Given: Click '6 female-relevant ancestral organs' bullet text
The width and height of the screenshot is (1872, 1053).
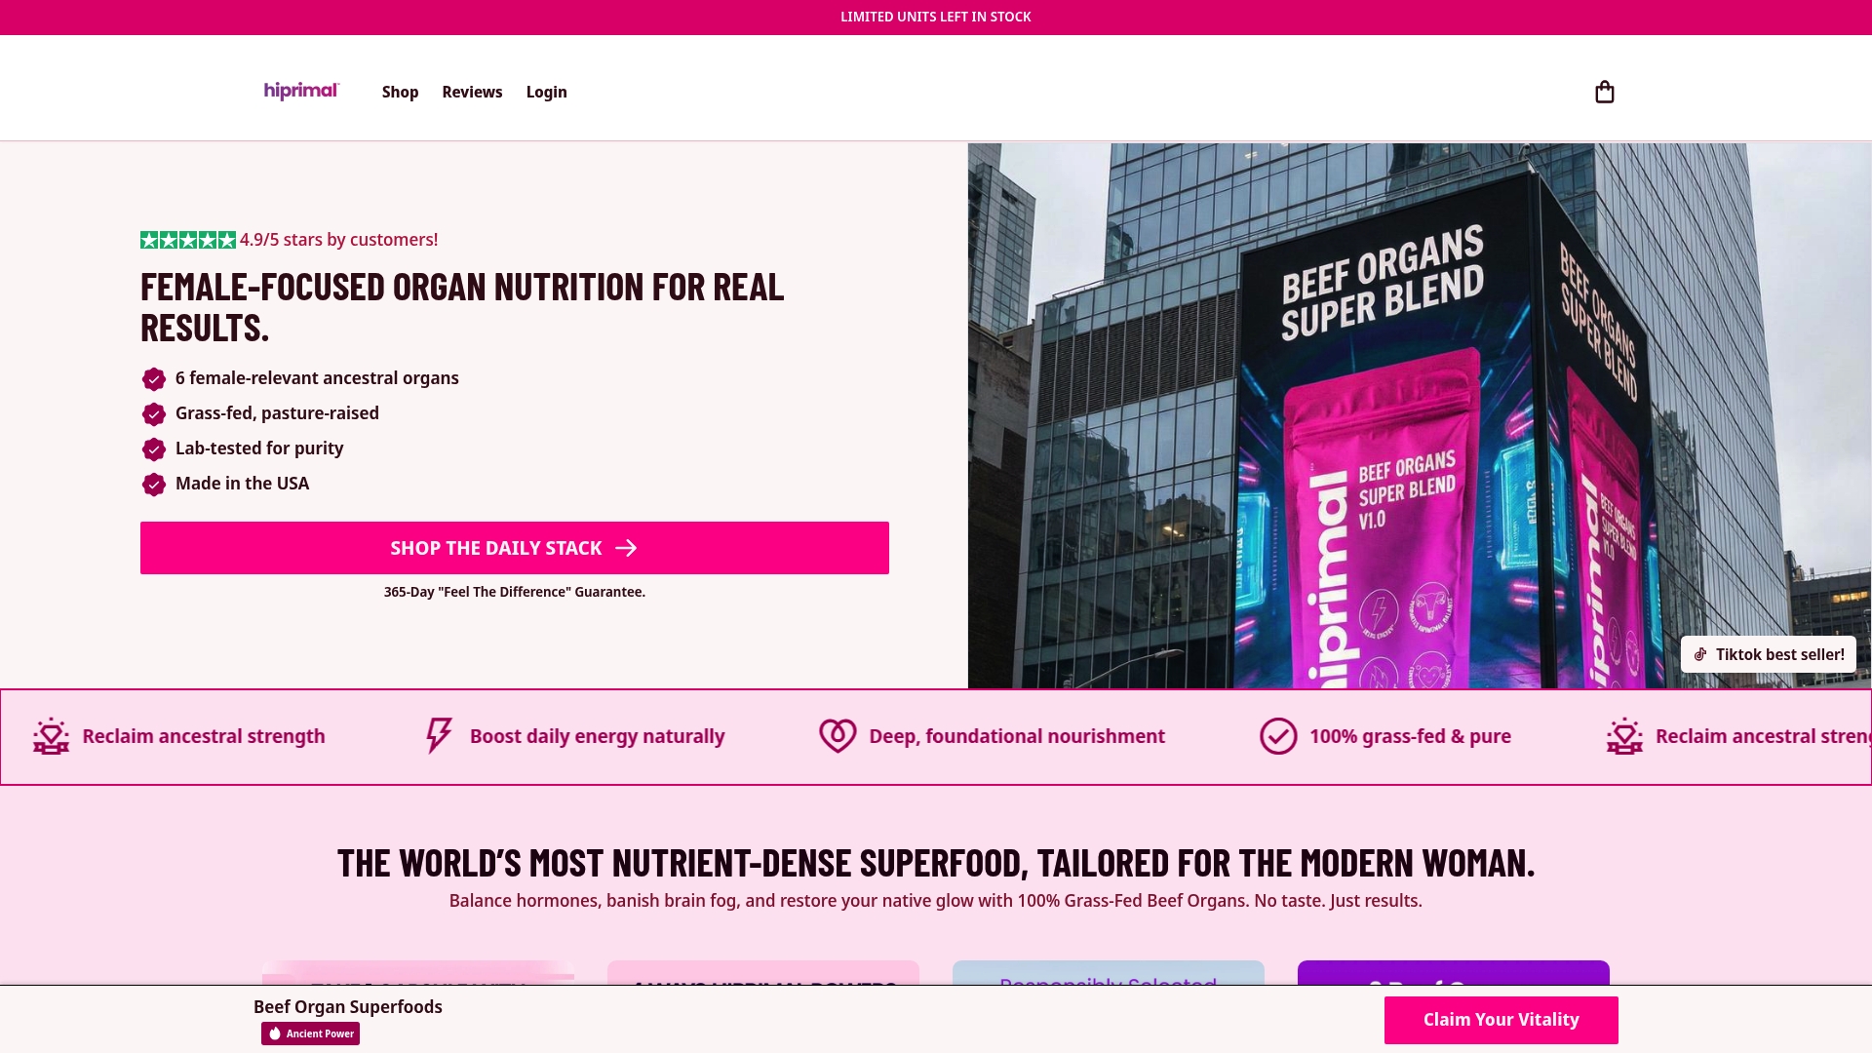Looking at the screenshot, I should 317,378.
